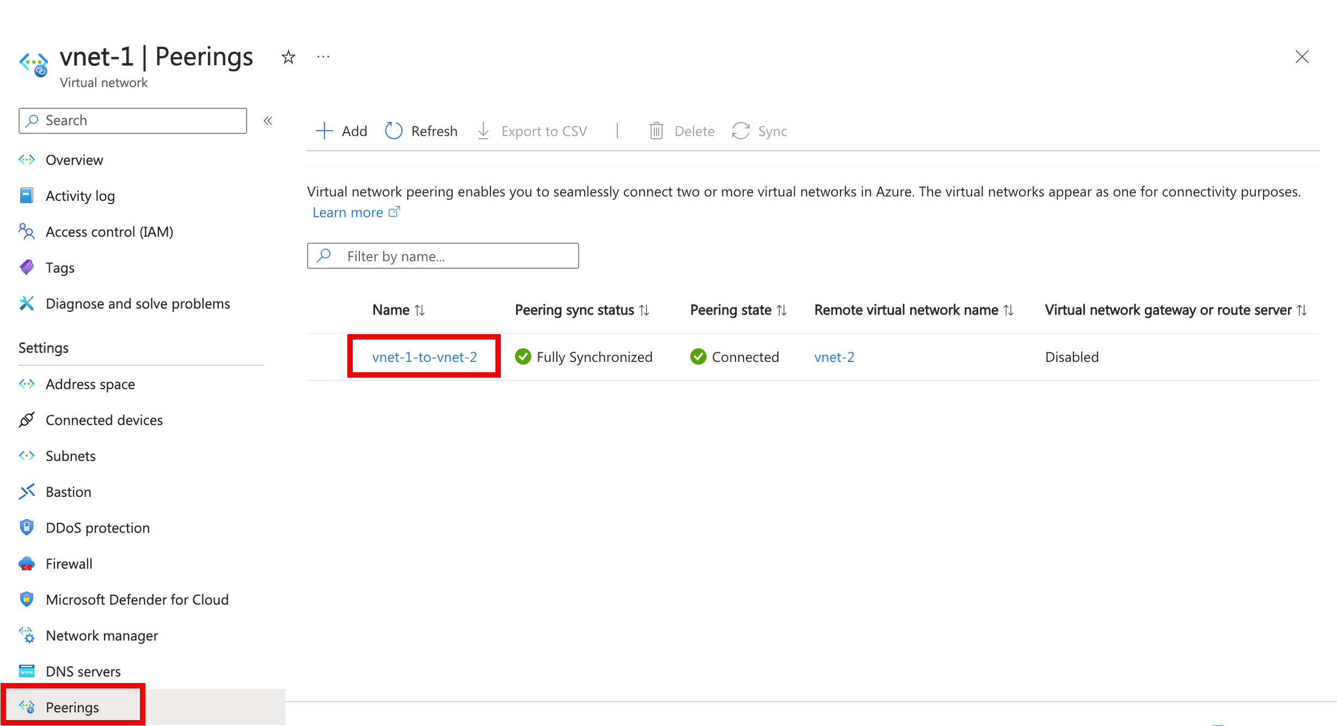
Task: Click the Fully Synchronized status checkmark
Action: 522,356
